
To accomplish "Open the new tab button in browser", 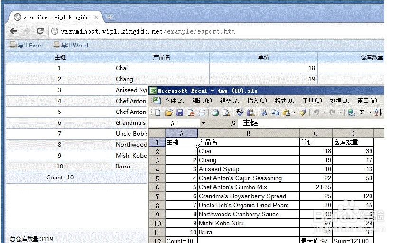I will (110, 17).
